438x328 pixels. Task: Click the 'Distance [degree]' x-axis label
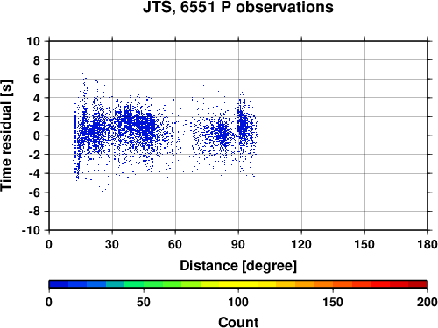point(238,266)
